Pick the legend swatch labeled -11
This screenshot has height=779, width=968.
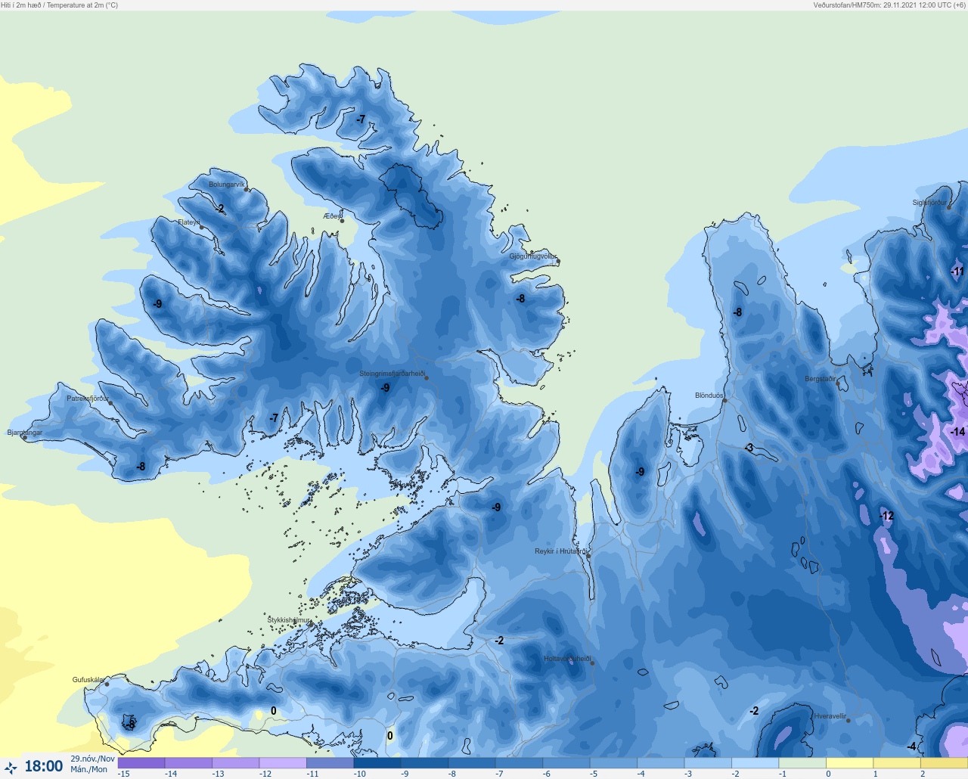(x=330, y=764)
